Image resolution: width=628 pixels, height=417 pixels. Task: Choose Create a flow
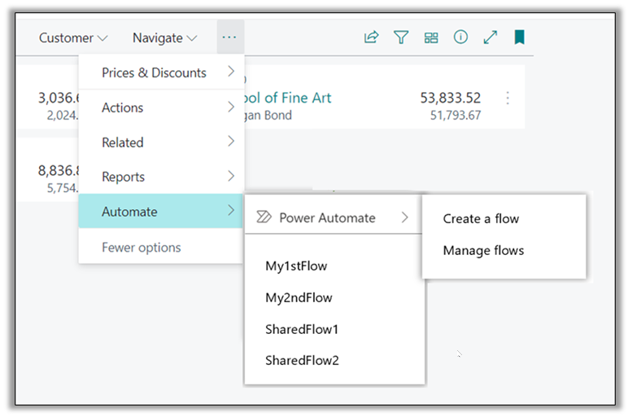481,218
